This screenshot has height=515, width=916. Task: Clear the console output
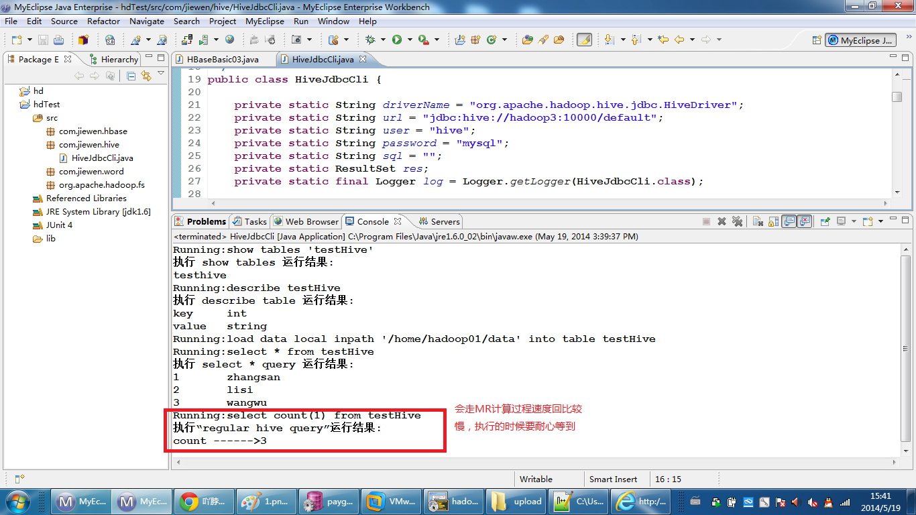758,221
